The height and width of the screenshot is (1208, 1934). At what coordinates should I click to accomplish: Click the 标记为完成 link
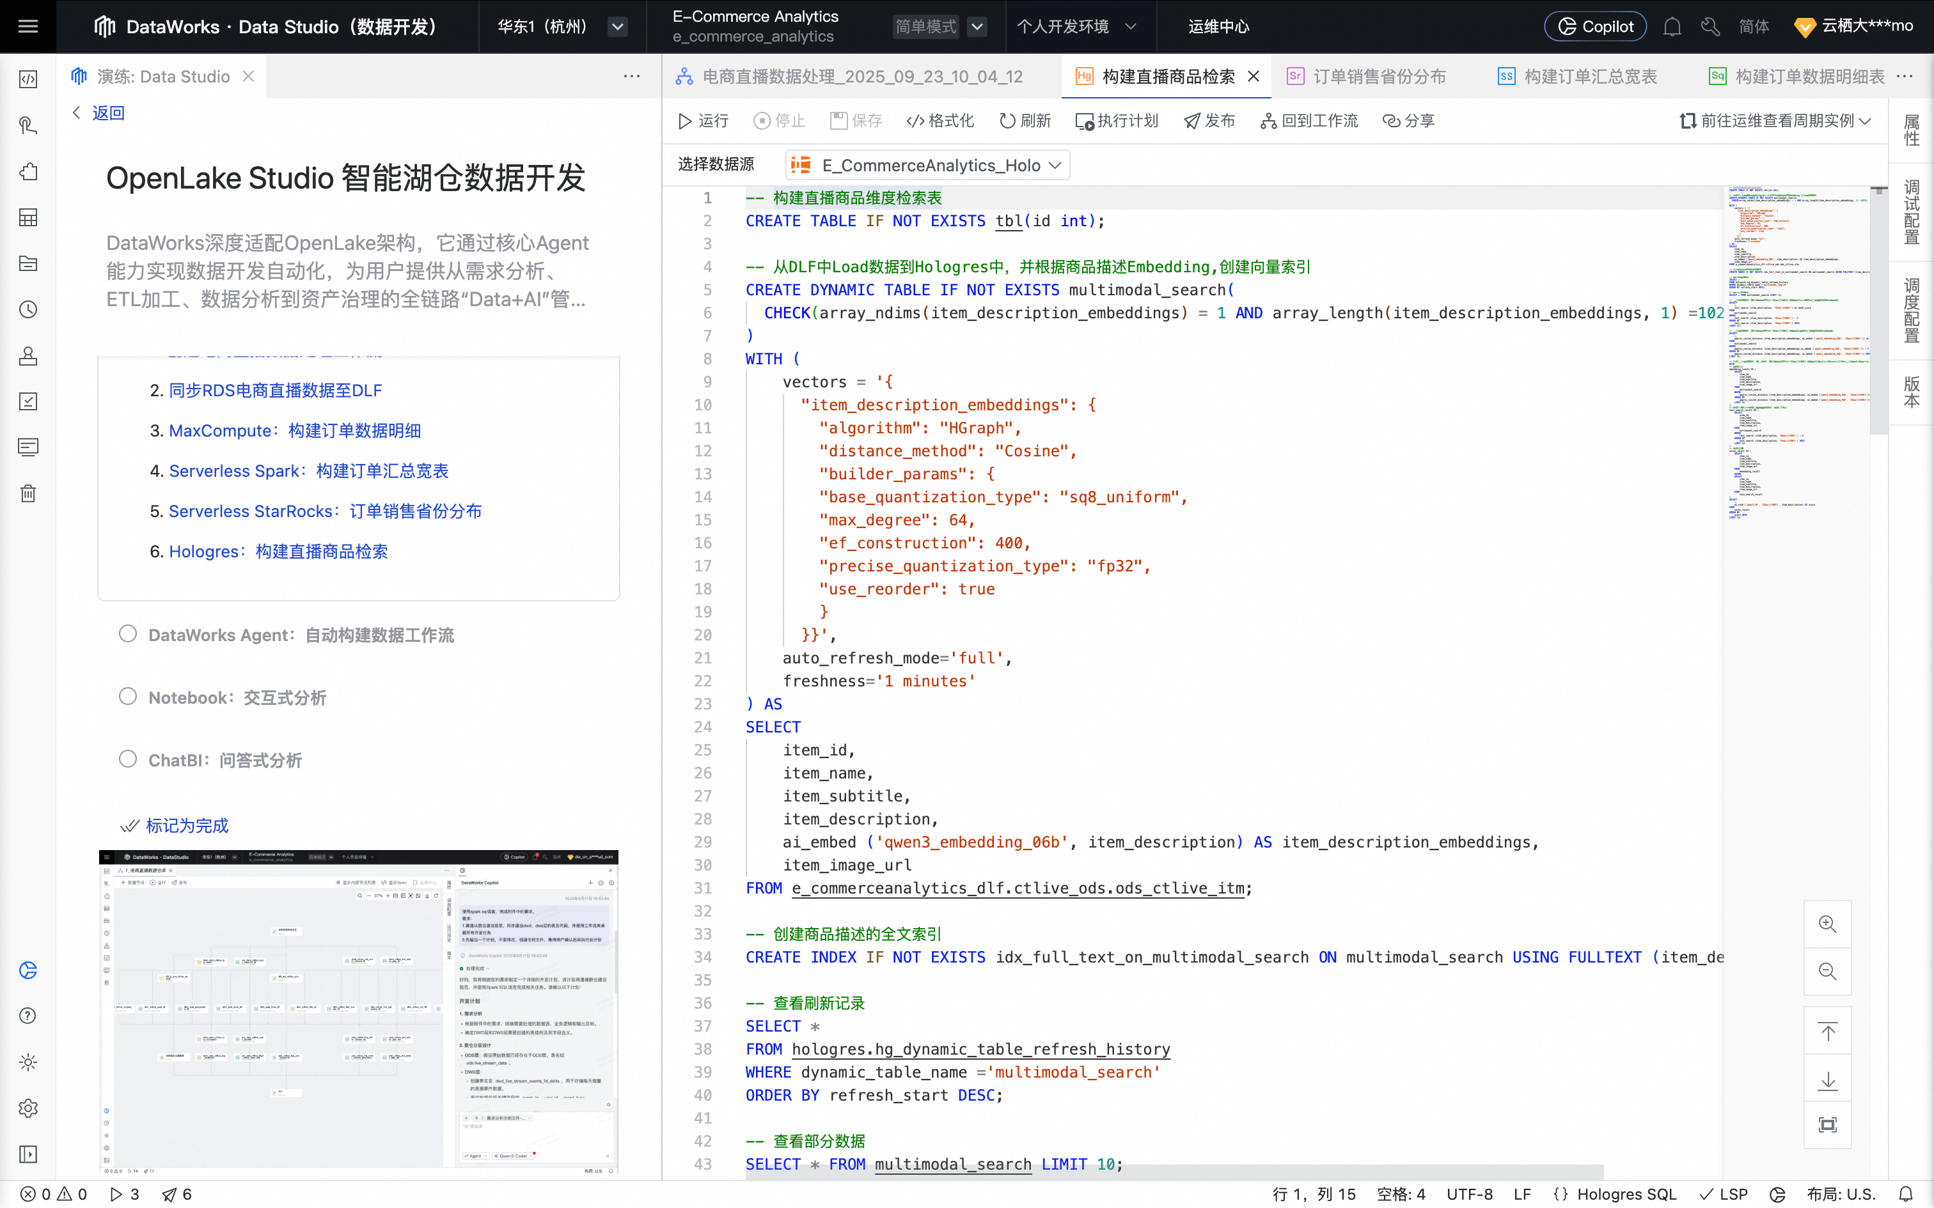click(185, 825)
